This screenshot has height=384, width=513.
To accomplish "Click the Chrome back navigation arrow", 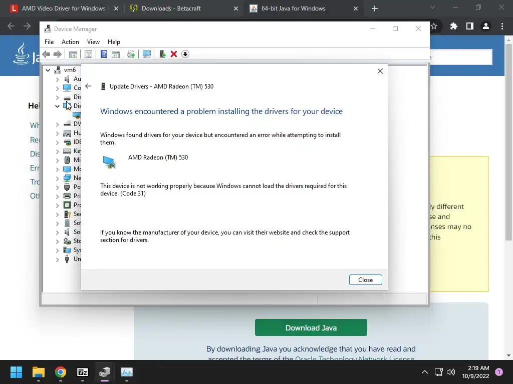I will (11, 26).
